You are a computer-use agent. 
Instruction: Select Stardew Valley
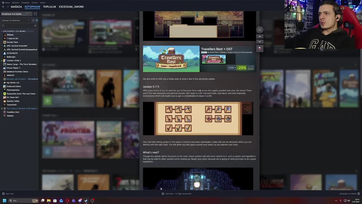tap(13, 101)
